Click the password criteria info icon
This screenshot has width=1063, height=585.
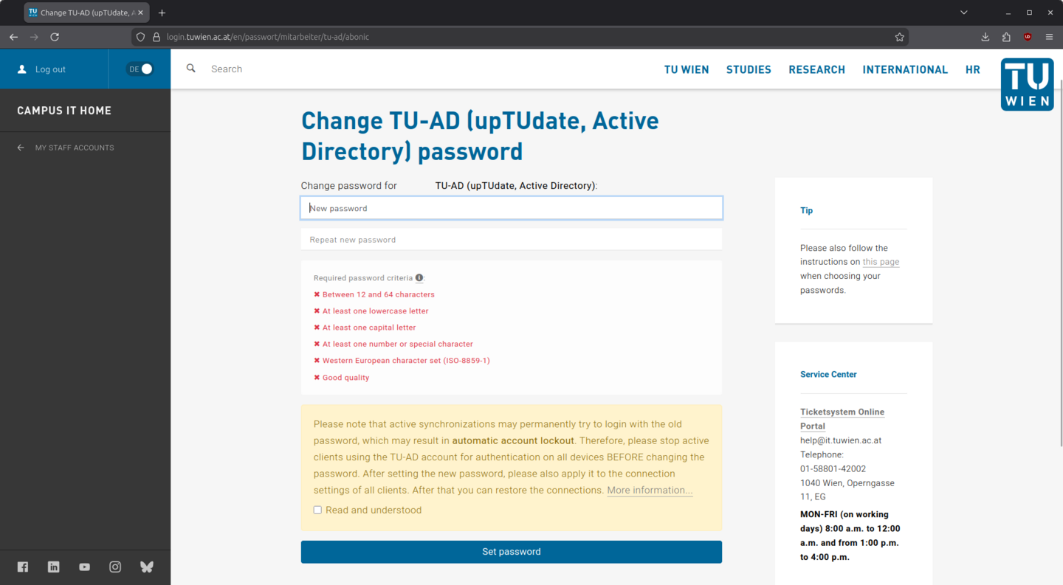click(419, 278)
